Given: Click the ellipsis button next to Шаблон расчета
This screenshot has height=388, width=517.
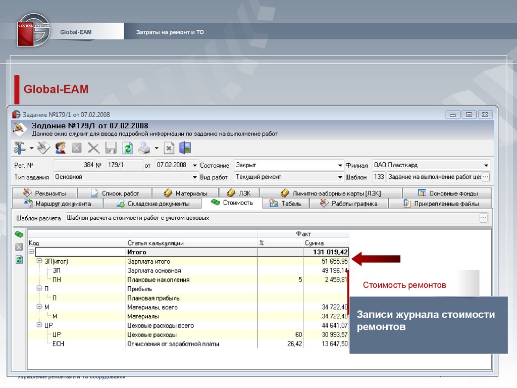Looking at the screenshot, I should 483,218.
